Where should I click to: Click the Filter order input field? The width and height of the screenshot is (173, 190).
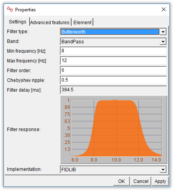click(114, 70)
